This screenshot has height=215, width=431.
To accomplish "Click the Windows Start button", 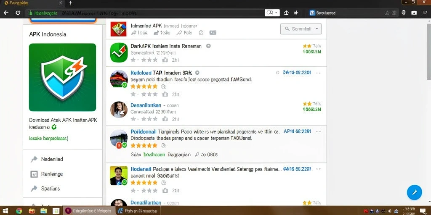I will click(x=5, y=211).
